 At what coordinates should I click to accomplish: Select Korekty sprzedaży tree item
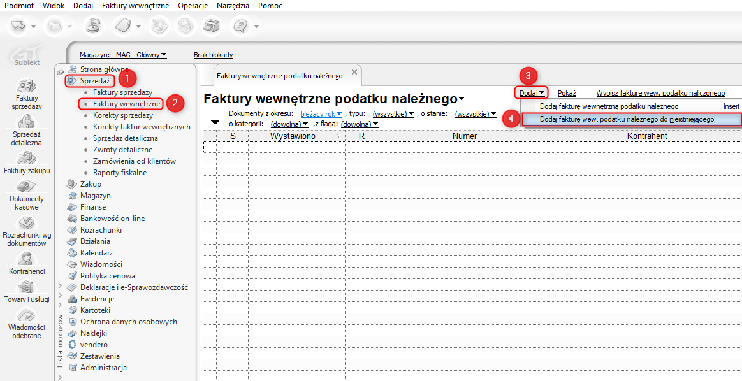point(123,115)
